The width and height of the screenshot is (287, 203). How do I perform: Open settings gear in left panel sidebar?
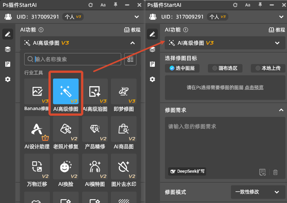coord(8,79)
